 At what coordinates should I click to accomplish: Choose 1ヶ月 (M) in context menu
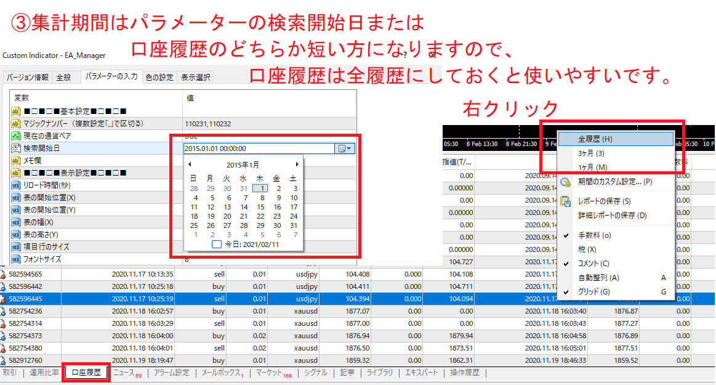tap(616, 167)
